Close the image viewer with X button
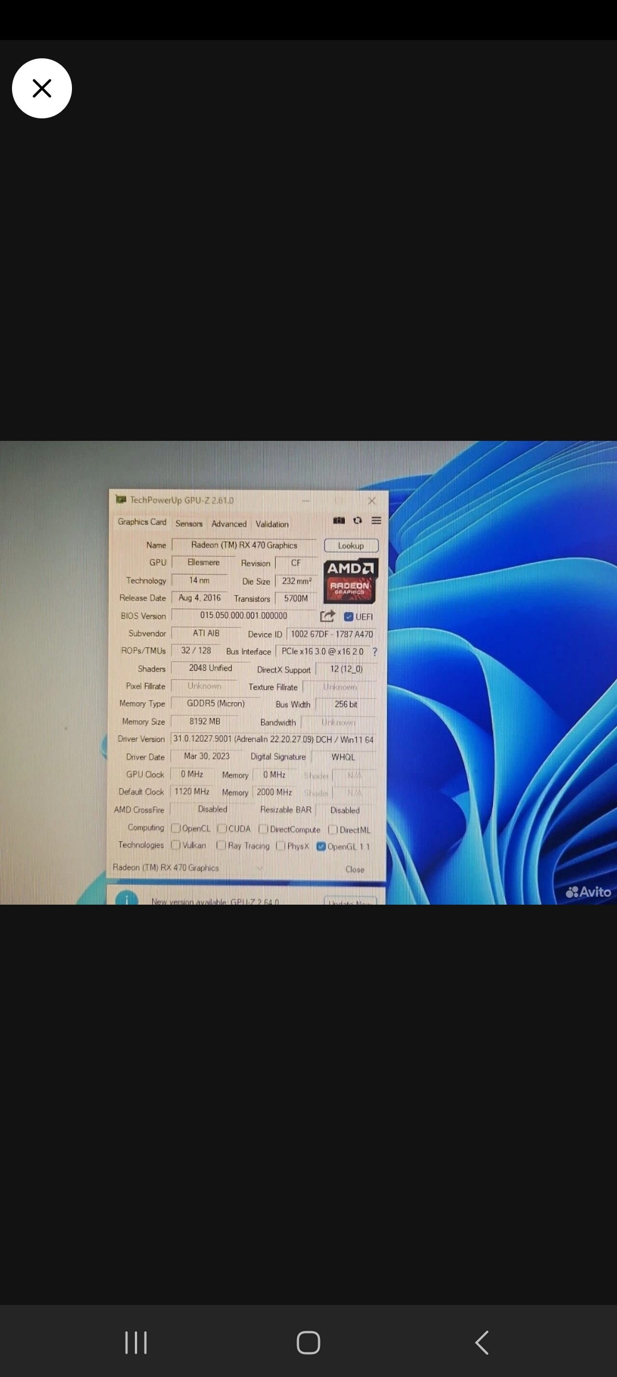 coord(42,89)
